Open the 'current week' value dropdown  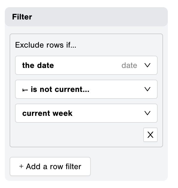tap(86, 113)
